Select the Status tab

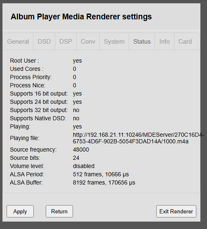[142, 42]
